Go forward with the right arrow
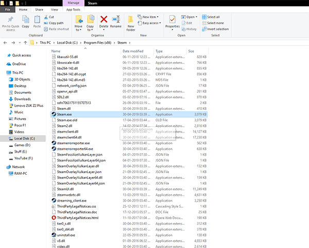Image resolution: width=309 pixels, height=248 pixels. [13, 43]
